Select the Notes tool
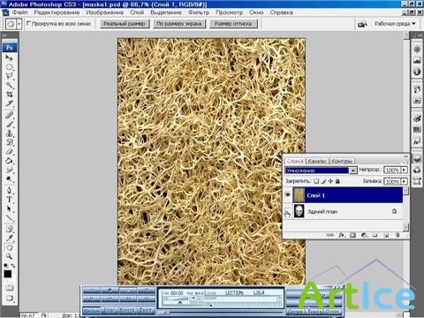This screenshot has height=318, width=424. click(9, 229)
